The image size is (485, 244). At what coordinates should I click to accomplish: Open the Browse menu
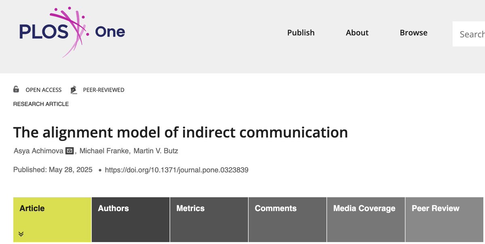[x=413, y=33]
